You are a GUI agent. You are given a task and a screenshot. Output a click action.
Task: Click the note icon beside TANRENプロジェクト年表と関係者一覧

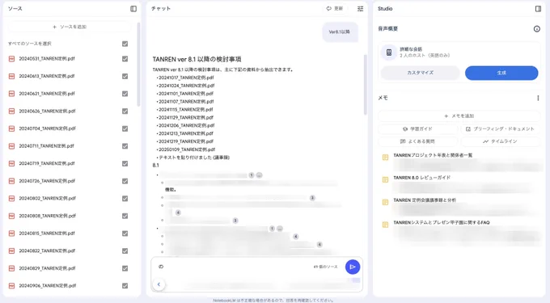tap(385, 158)
